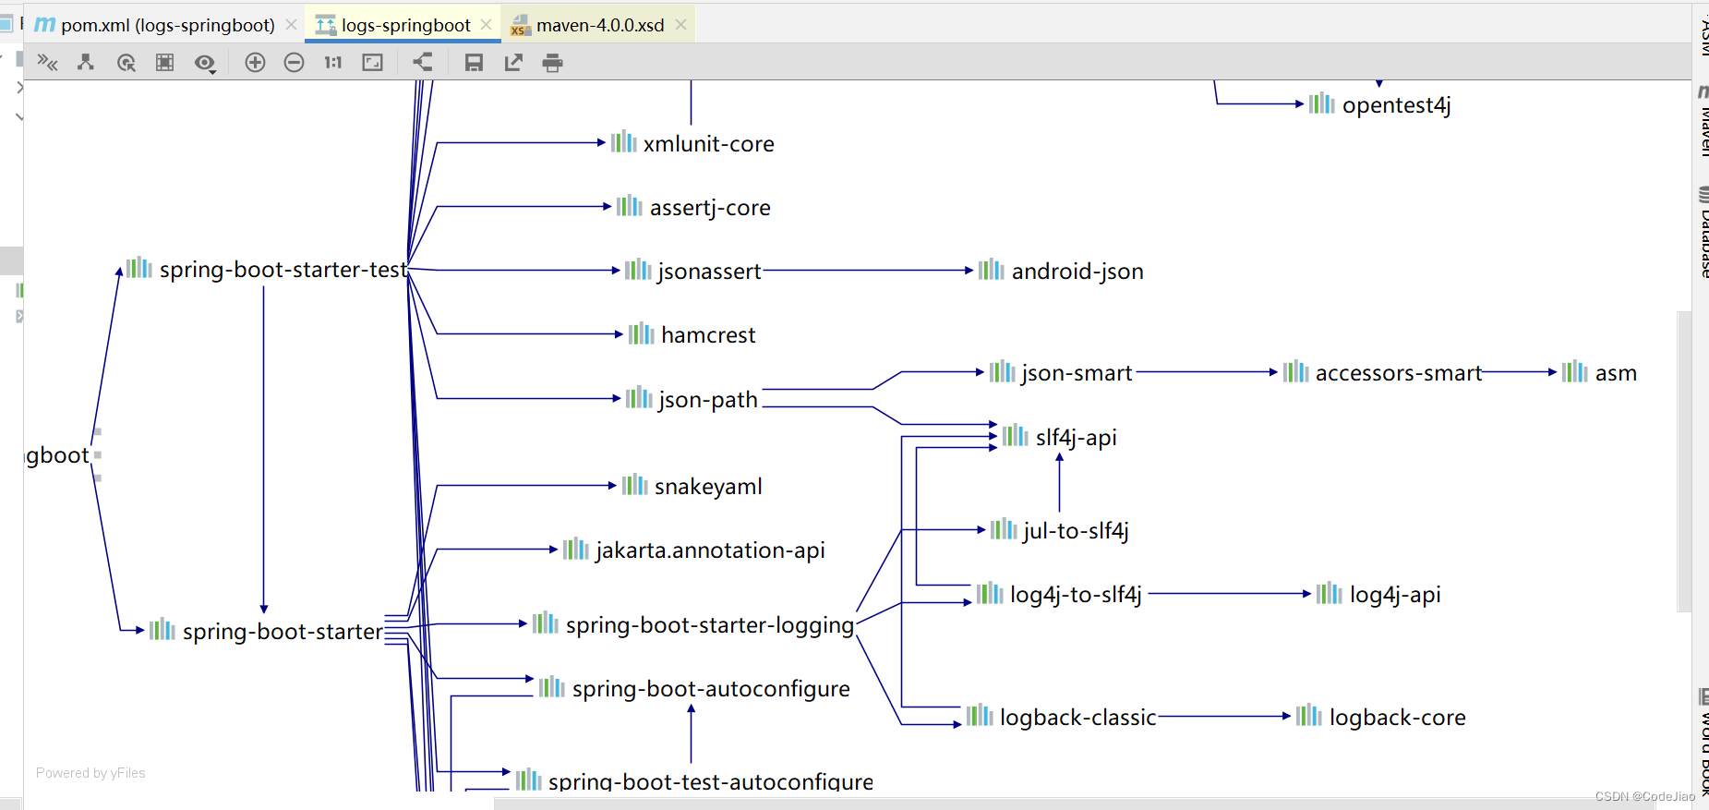1709x810 pixels.
Task: Save diagram with the floppy disk icon
Action: [474, 62]
